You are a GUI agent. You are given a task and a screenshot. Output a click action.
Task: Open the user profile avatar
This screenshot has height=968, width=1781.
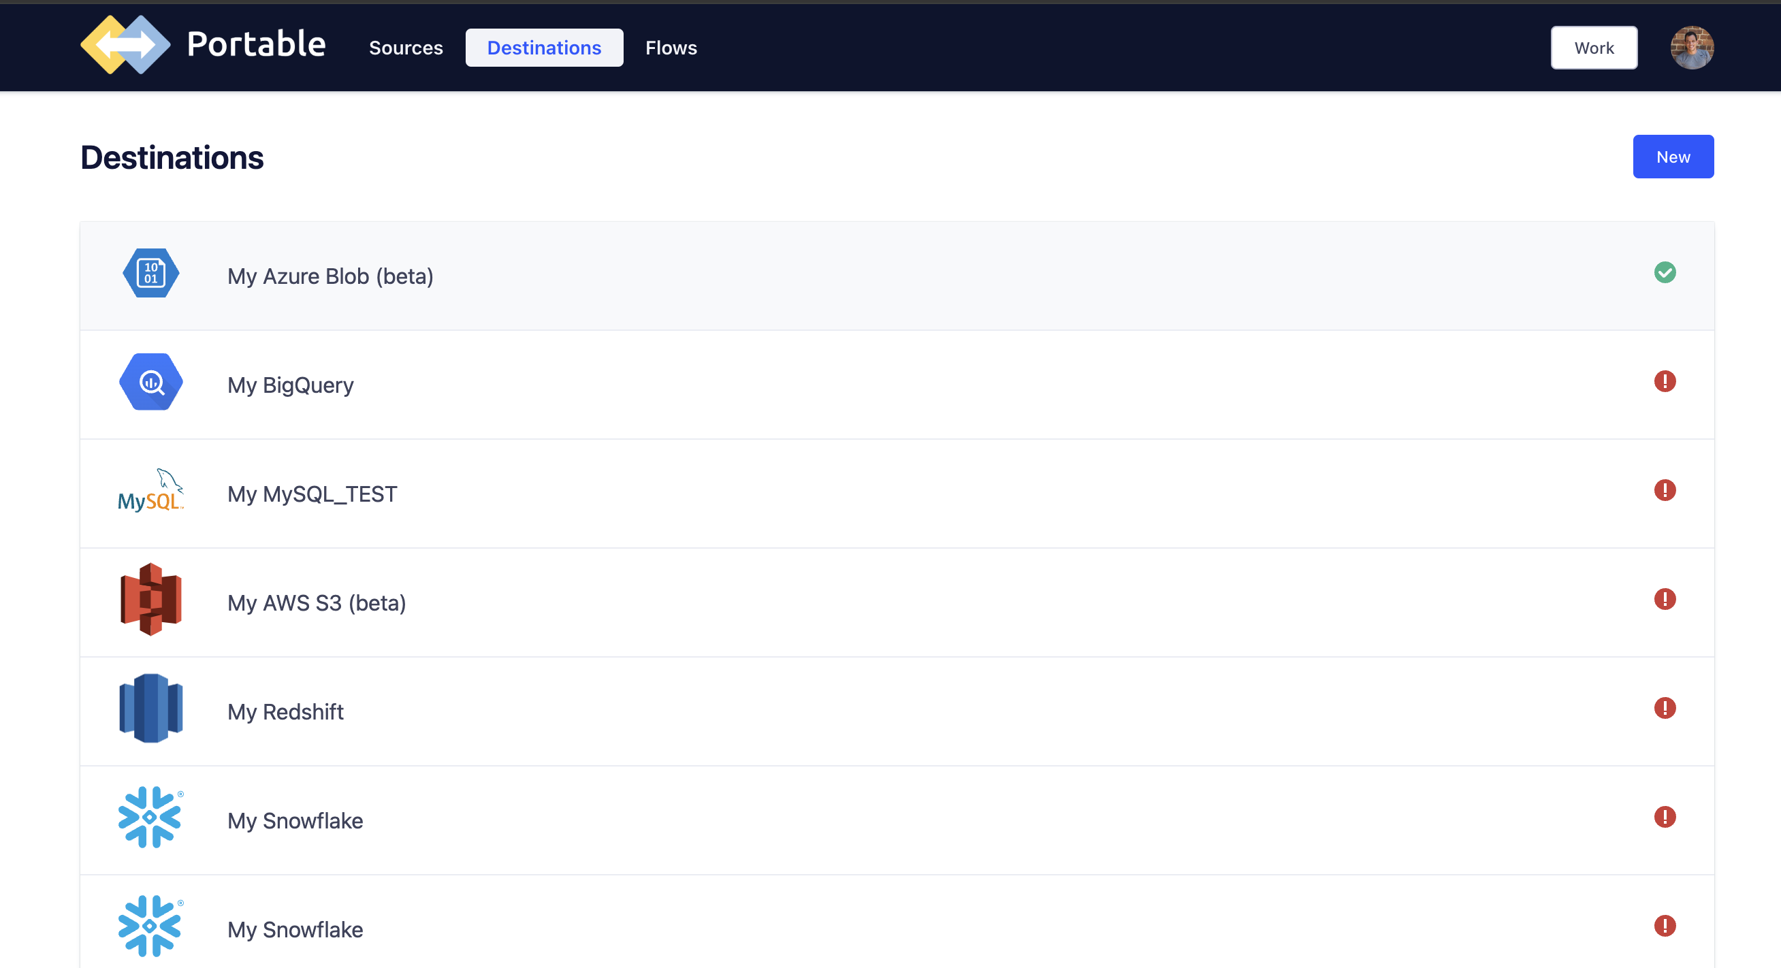click(1691, 48)
